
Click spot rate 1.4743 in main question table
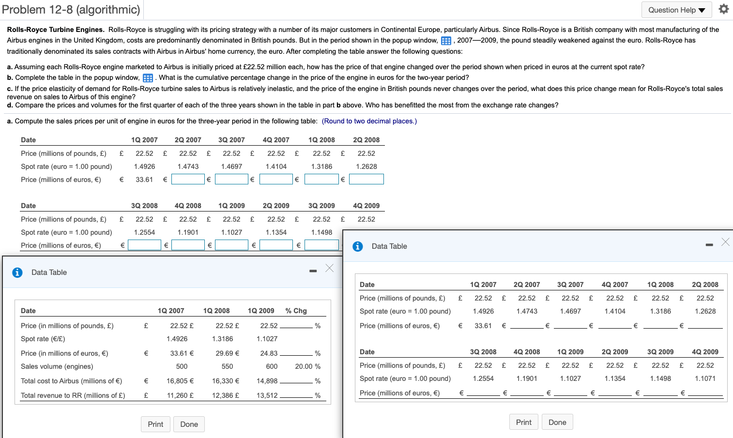[x=188, y=166]
